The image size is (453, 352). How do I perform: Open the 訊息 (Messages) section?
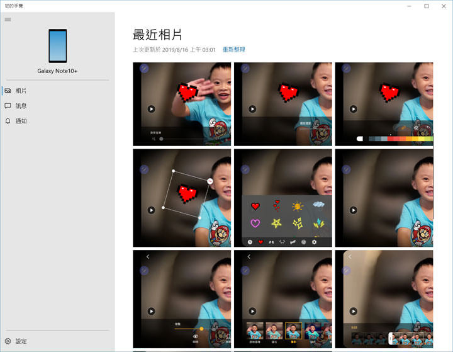(21, 106)
